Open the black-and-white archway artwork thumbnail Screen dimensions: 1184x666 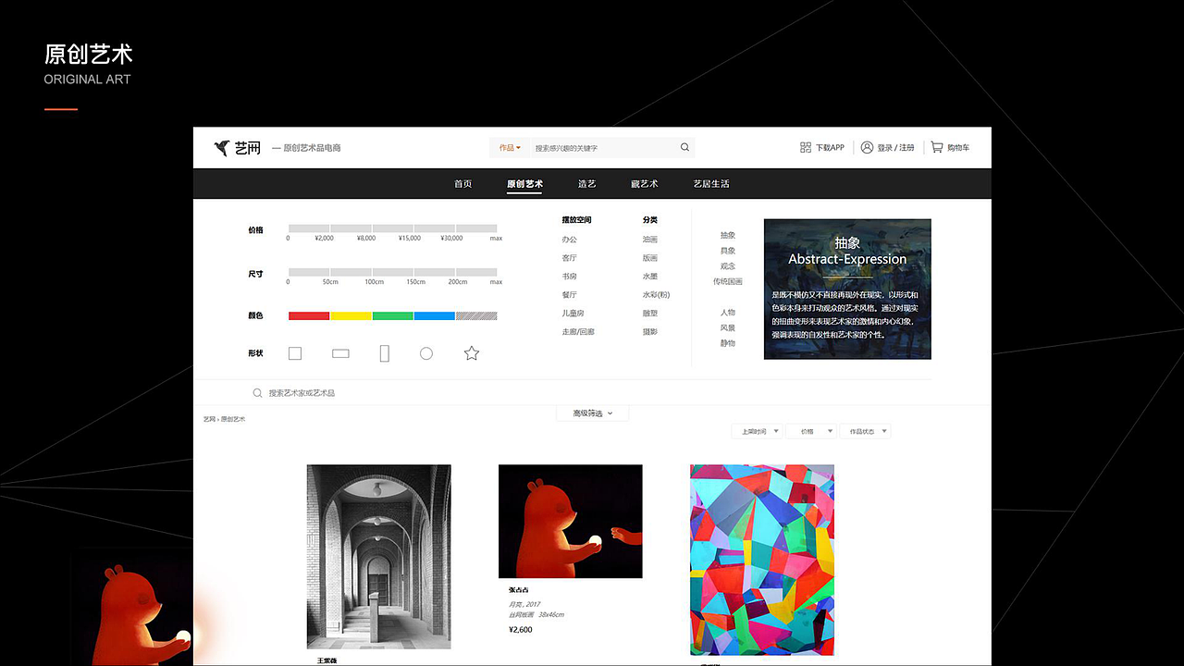click(379, 557)
